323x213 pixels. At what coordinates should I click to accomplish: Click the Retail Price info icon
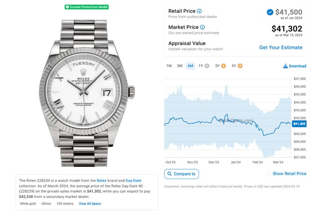coord(199,11)
